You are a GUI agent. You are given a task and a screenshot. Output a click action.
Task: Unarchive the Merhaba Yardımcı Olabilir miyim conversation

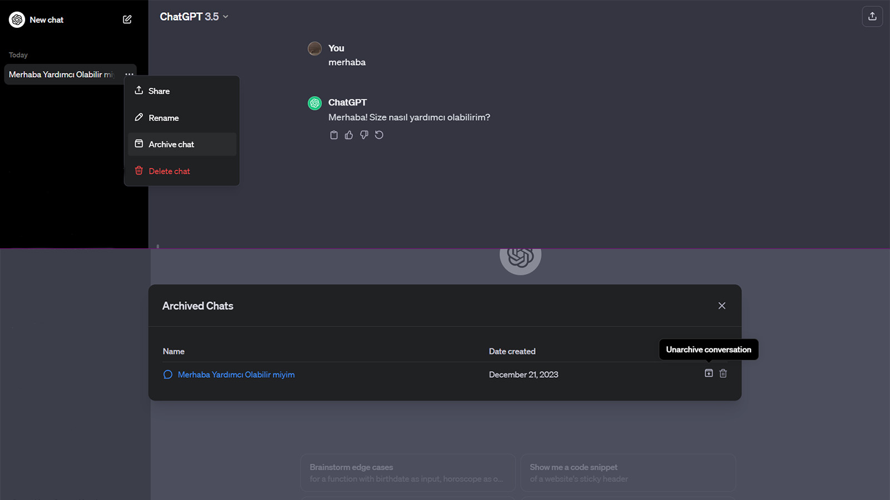pos(709,373)
